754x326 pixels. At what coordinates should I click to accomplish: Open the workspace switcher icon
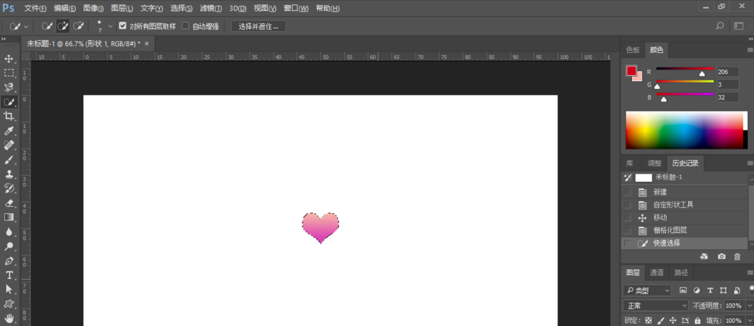pyautogui.click(x=739, y=26)
